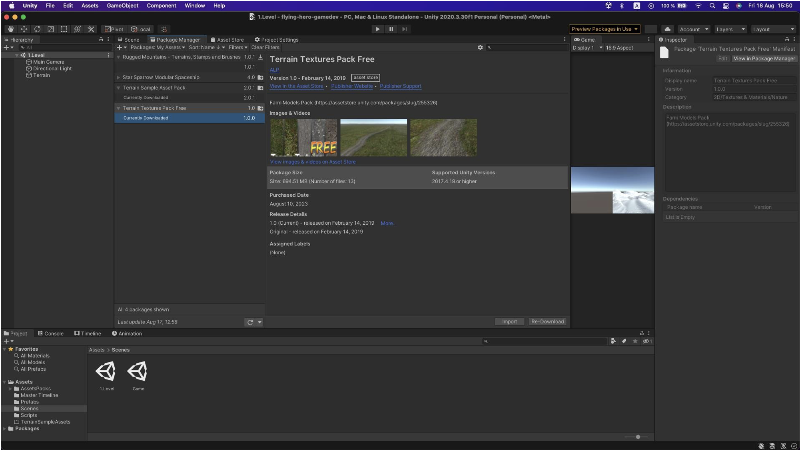Open Package Manager settings gear
Viewport: 802px width, 451px height.
(480, 47)
